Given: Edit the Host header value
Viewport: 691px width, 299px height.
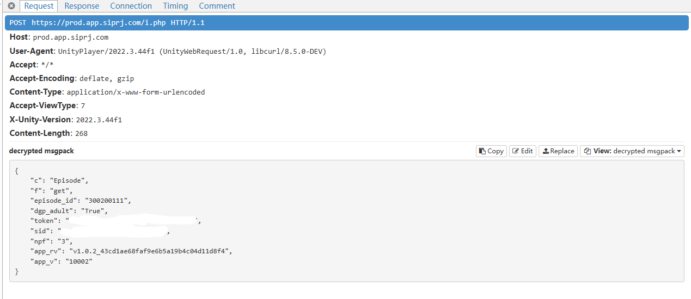Looking at the screenshot, I should click(71, 38).
